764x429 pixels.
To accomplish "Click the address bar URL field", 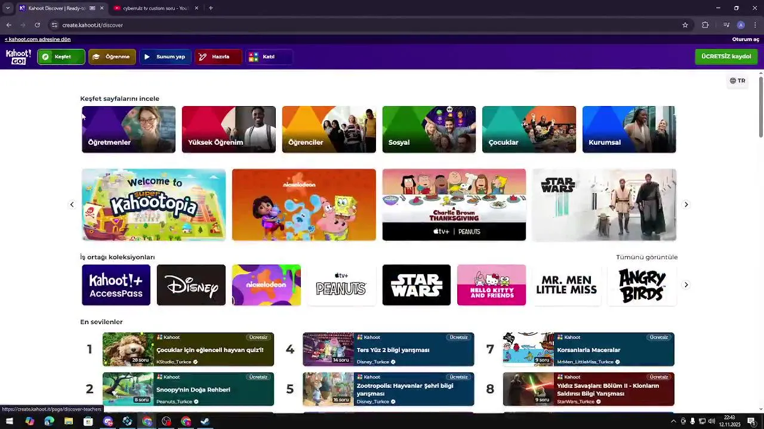I will [370, 25].
